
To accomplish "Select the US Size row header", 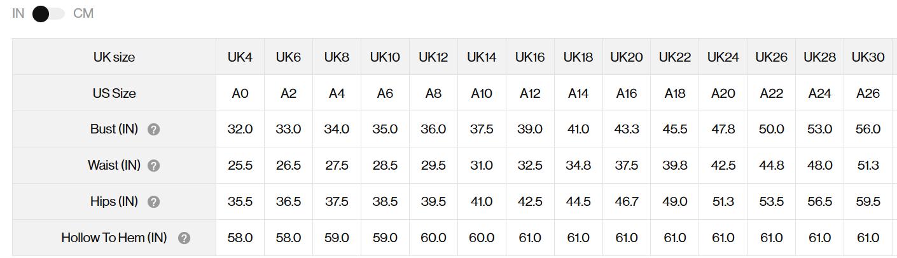I will pos(114,93).
